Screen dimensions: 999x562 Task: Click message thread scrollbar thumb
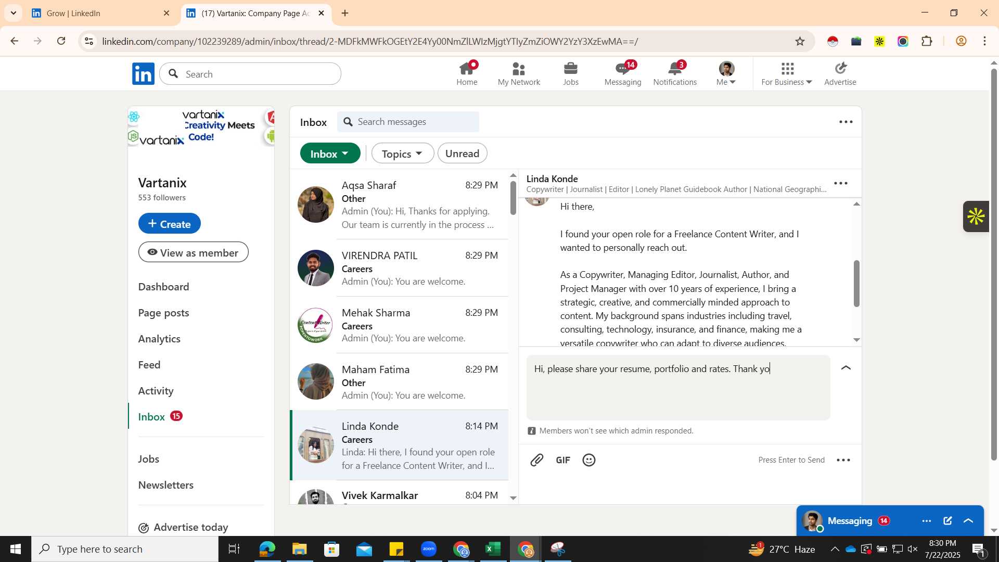pyautogui.click(x=856, y=283)
